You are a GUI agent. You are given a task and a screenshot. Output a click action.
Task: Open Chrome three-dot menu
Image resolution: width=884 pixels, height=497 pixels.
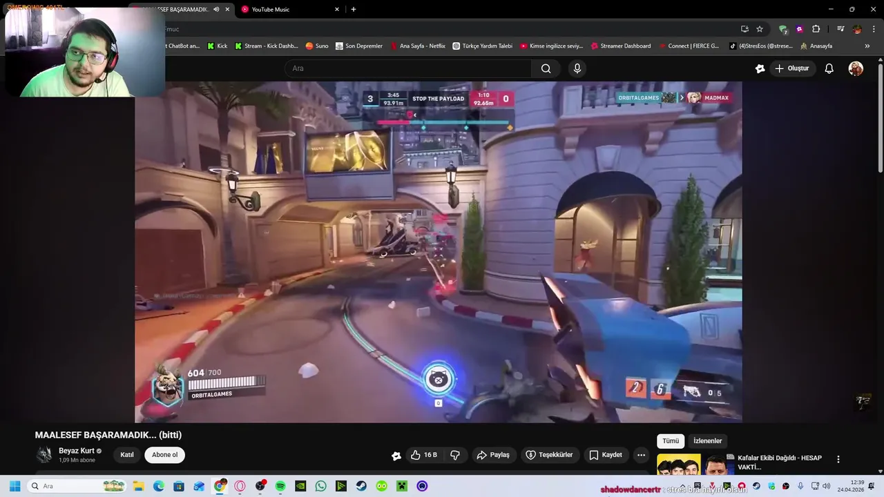[x=874, y=29]
